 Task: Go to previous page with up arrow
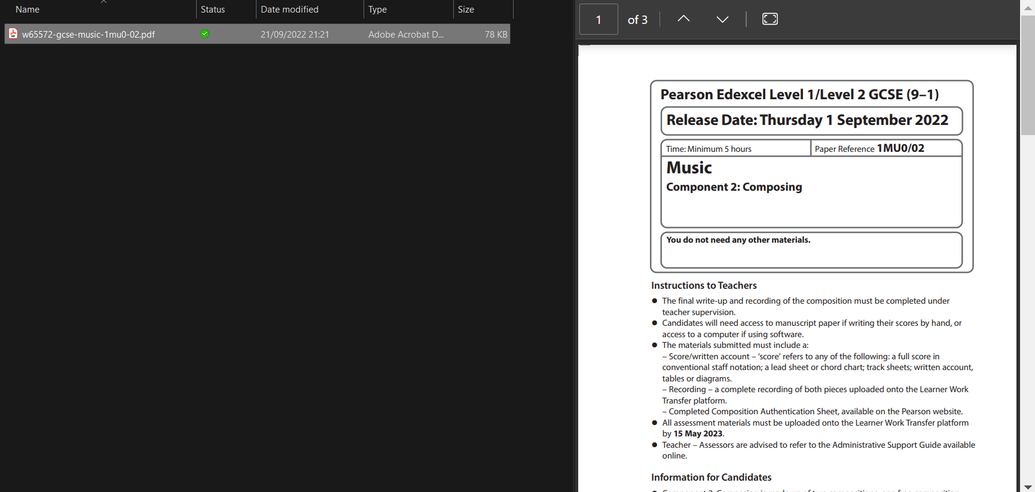pyautogui.click(x=683, y=19)
